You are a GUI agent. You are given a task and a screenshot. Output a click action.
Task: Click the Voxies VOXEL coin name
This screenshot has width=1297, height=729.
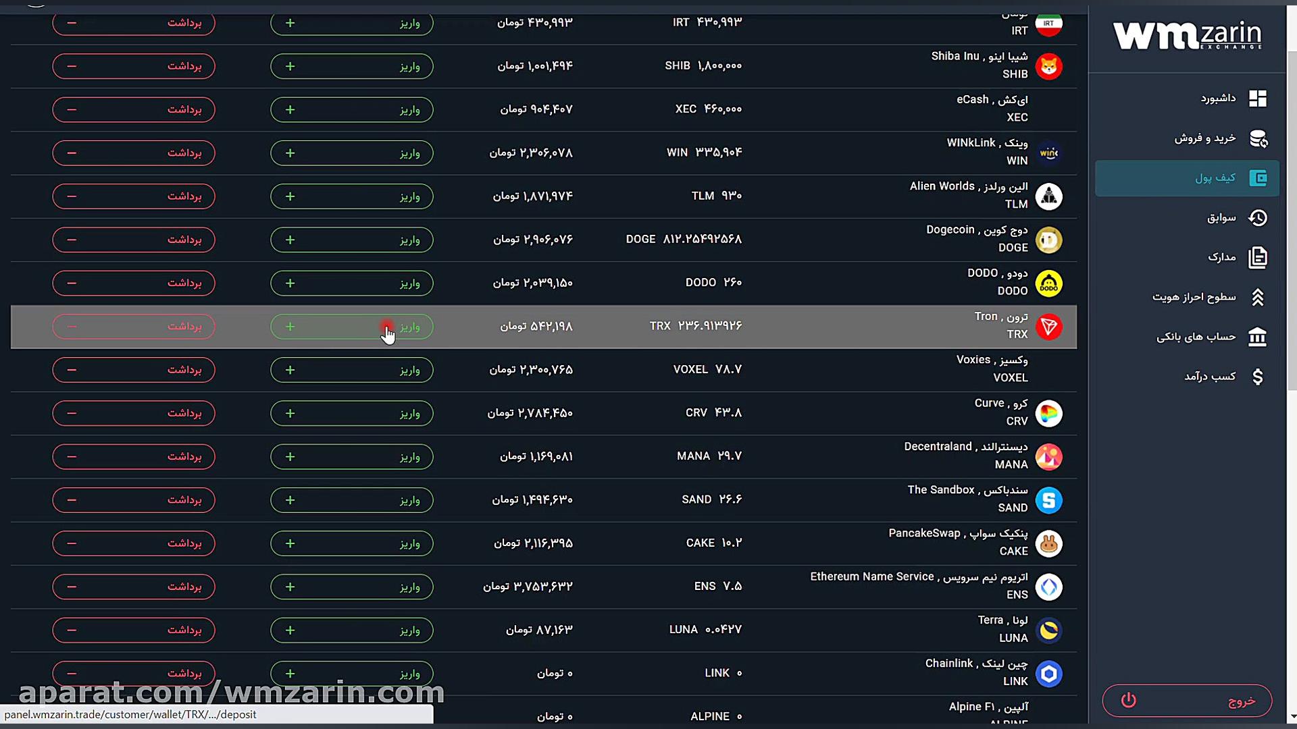coord(992,360)
